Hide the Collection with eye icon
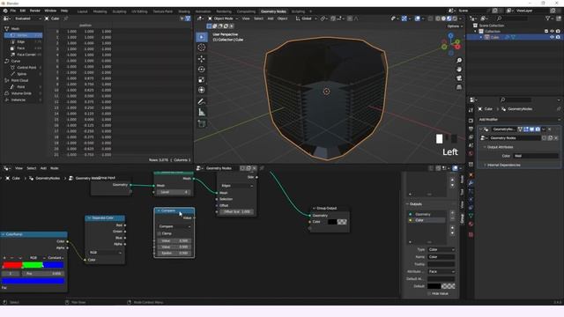The image size is (564, 317). [x=552, y=32]
